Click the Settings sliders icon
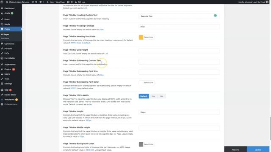The width and height of the screenshot is (271, 152). (2, 84)
